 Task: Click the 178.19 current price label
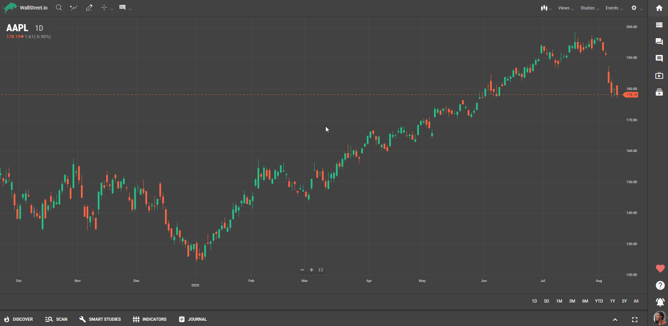tap(631, 95)
